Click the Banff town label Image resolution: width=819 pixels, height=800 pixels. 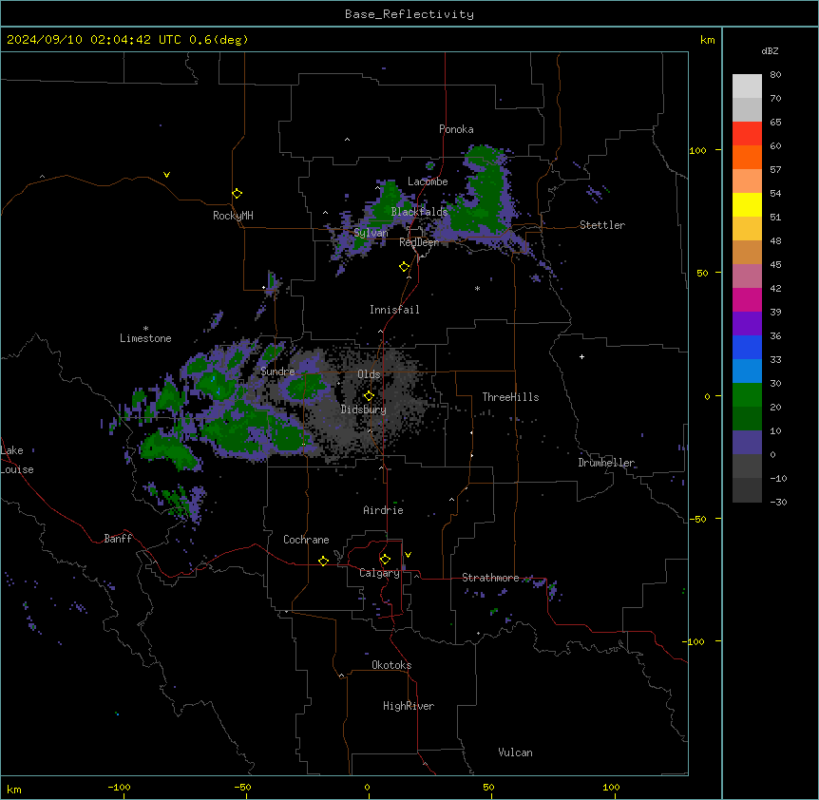(118, 539)
